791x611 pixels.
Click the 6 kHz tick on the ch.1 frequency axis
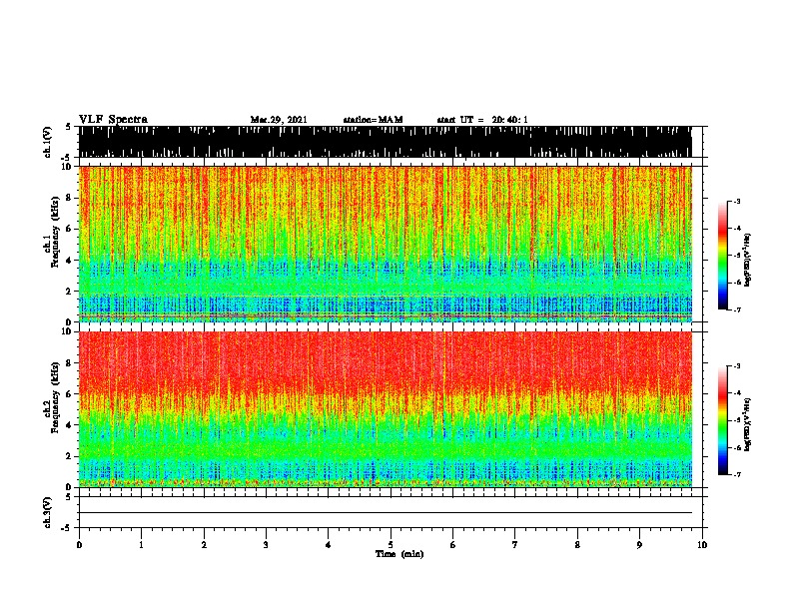tap(70, 229)
